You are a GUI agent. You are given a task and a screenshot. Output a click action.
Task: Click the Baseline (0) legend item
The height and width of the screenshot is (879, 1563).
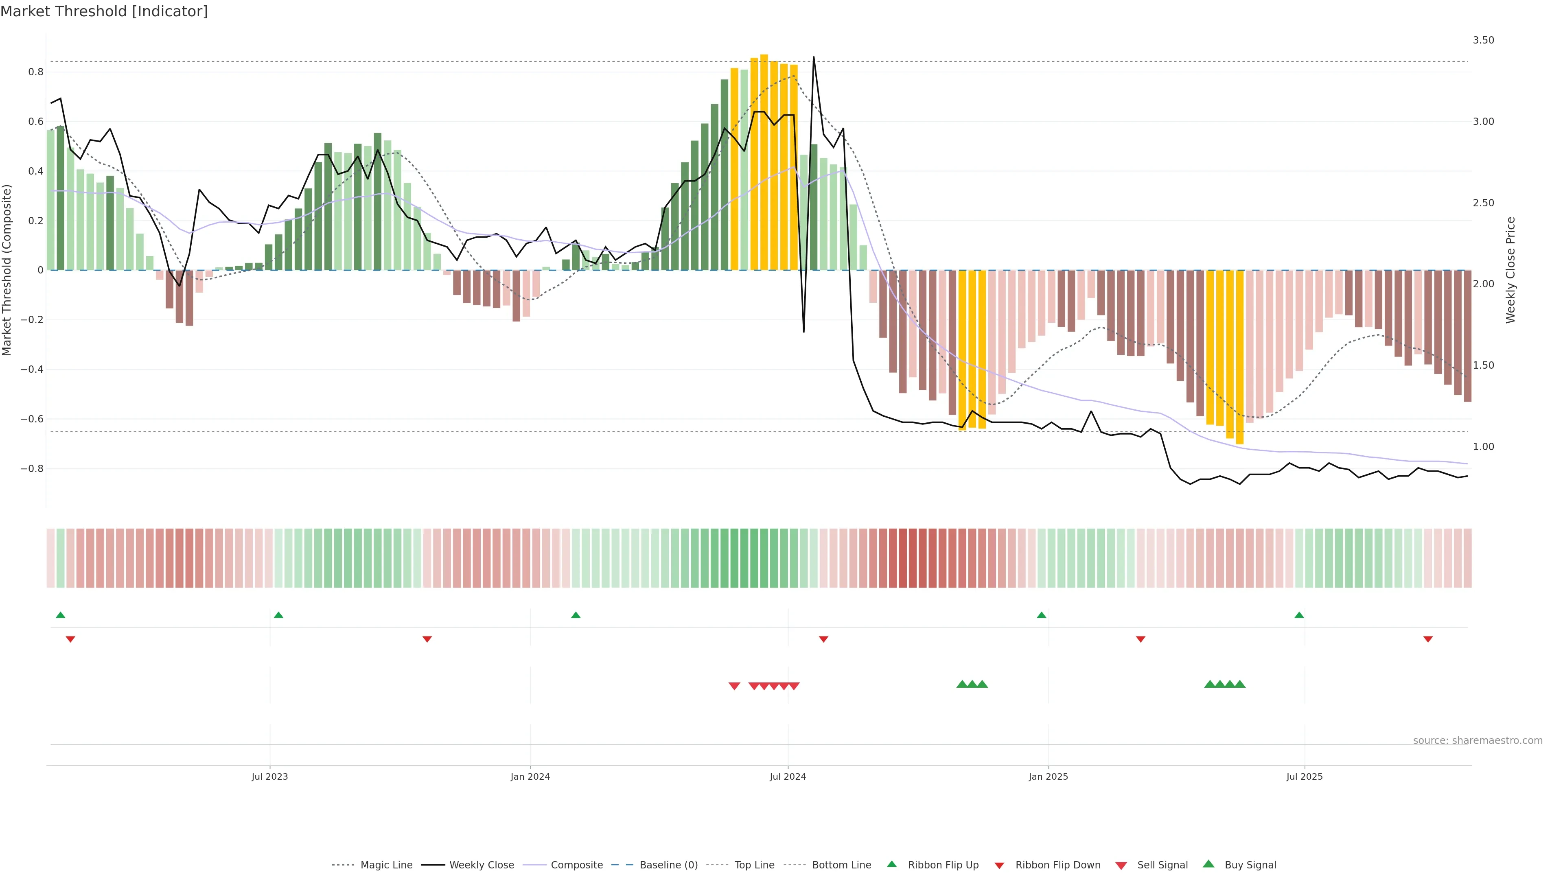point(668,865)
